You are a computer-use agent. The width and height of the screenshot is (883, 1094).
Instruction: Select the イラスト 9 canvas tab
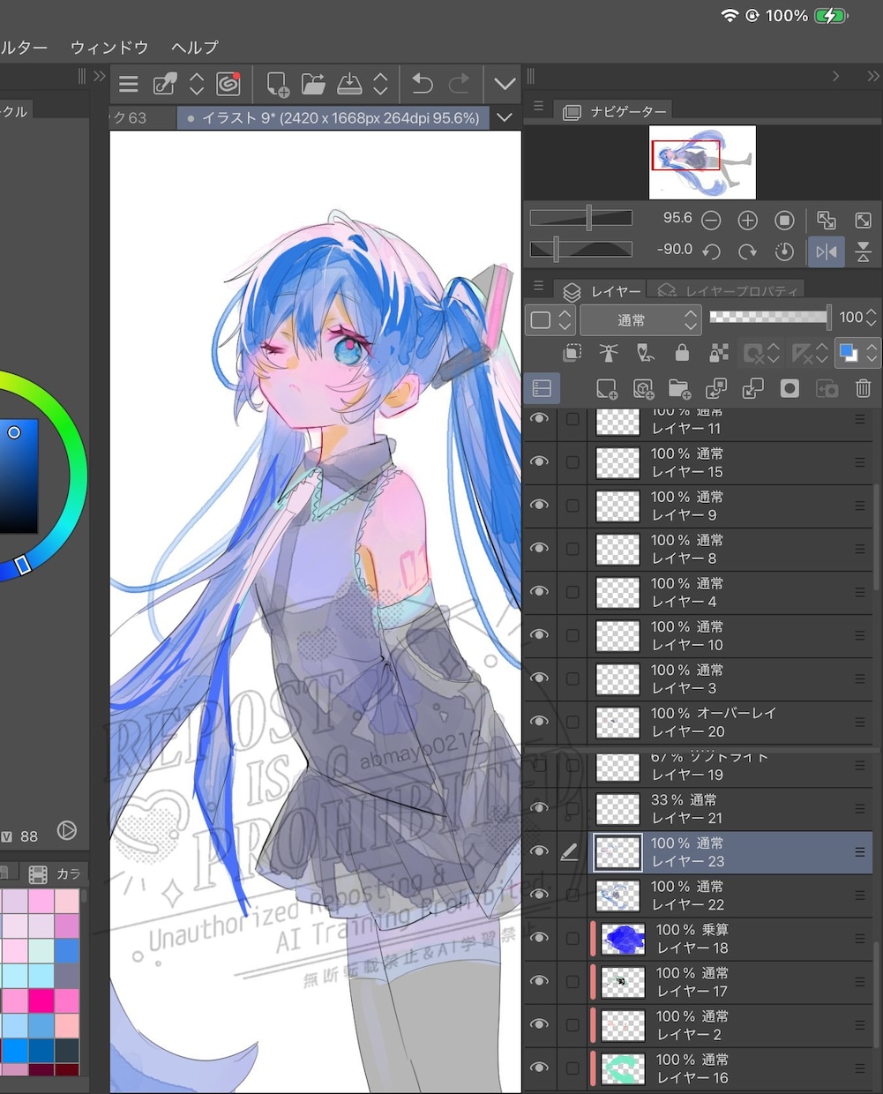(333, 117)
